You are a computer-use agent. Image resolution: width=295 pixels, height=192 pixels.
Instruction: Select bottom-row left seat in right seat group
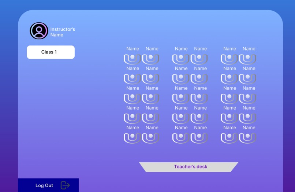(229, 138)
